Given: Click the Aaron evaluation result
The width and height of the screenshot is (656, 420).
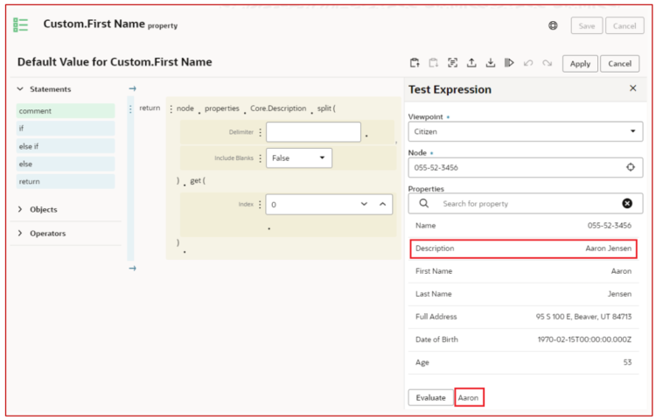Looking at the screenshot, I should (468, 398).
